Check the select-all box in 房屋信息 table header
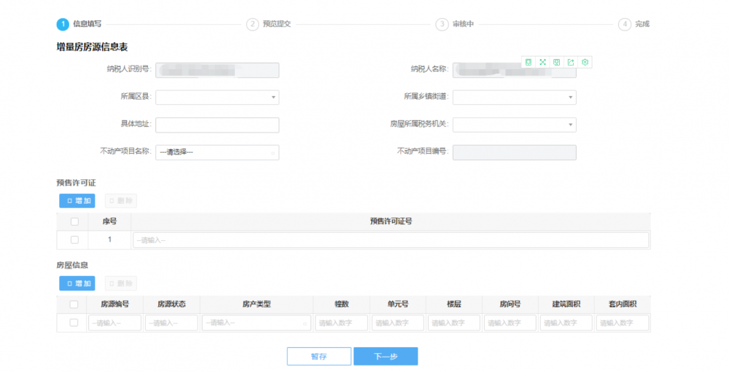Viewport: 729px width, 372px height. 74,304
